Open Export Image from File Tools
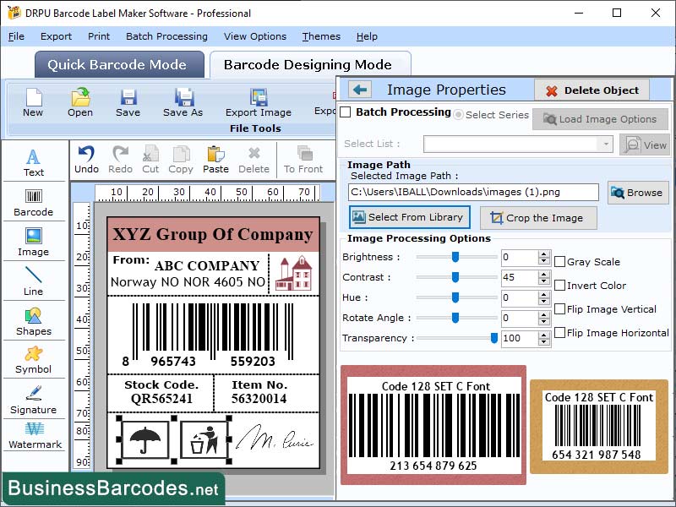The height and width of the screenshot is (507, 676). tap(258, 103)
